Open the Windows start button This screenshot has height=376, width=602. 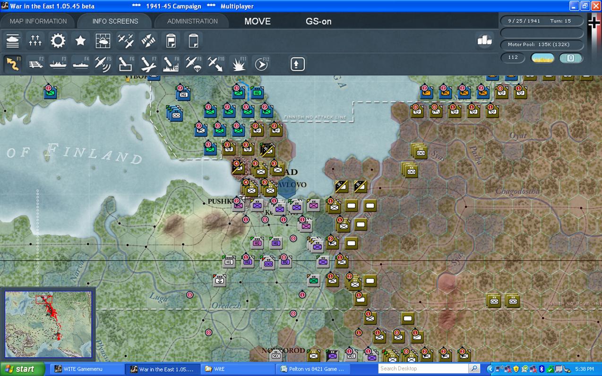(22, 369)
